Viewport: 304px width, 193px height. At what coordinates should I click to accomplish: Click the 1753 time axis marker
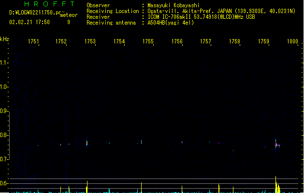pyautogui.click(x=90, y=41)
